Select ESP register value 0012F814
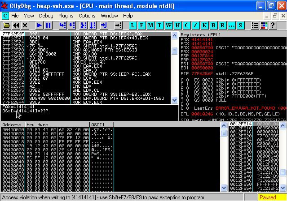287x201 pixels. click(x=202, y=56)
